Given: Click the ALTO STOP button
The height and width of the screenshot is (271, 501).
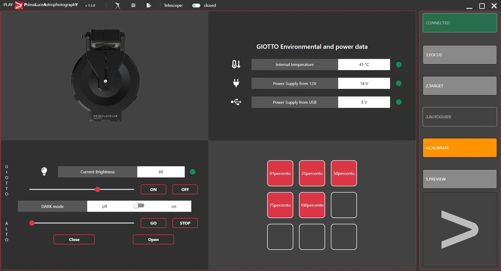Looking at the screenshot, I should [x=185, y=223].
